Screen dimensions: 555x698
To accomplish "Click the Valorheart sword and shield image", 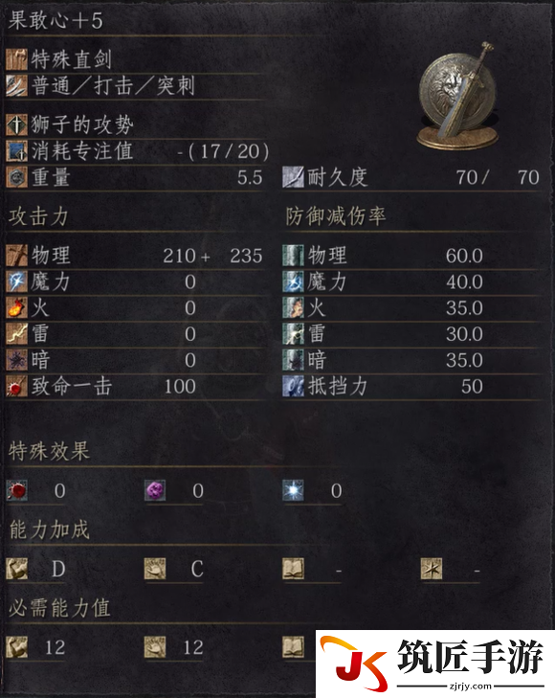I will click(458, 96).
